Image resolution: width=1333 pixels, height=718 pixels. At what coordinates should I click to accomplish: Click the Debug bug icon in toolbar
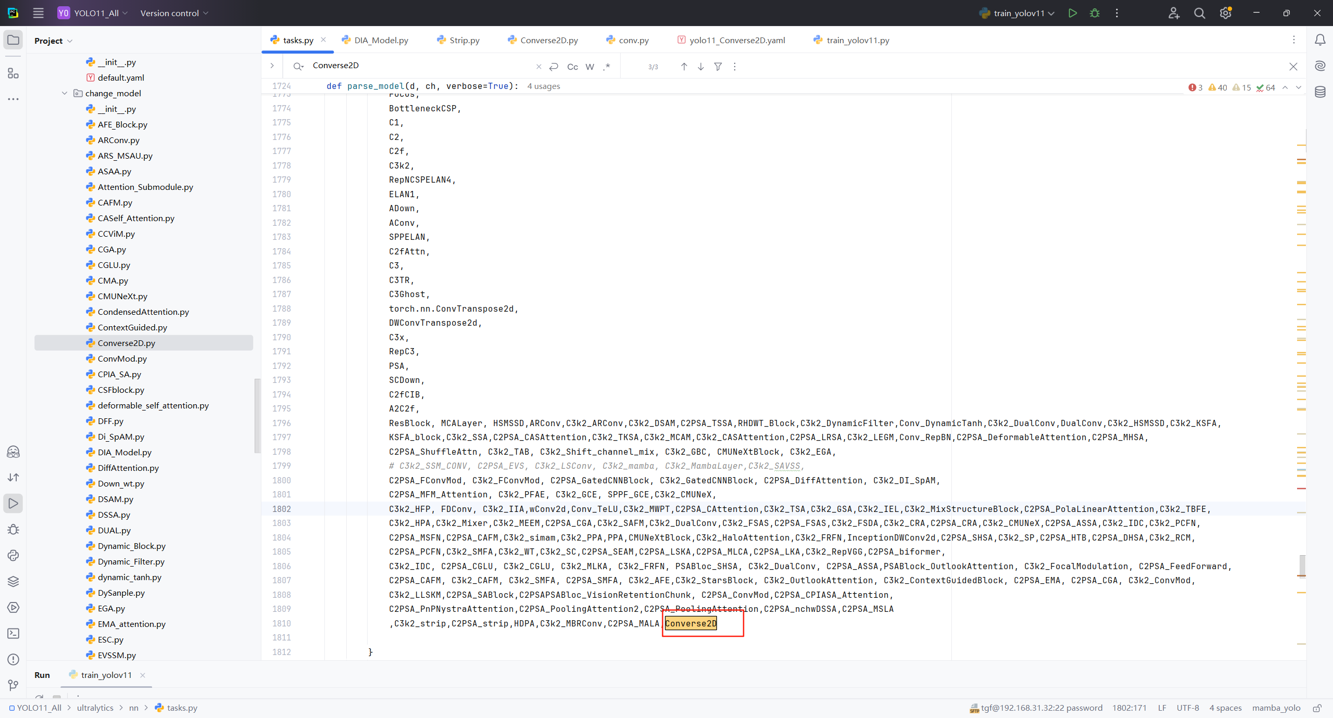(x=1095, y=13)
